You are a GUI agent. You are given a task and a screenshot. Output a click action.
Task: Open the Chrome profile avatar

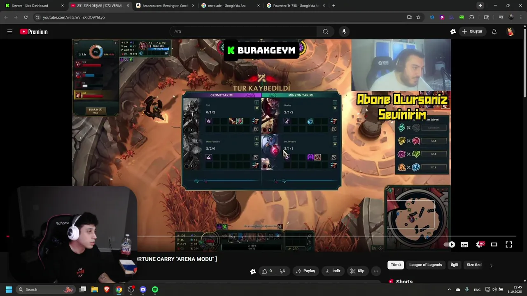click(x=511, y=17)
